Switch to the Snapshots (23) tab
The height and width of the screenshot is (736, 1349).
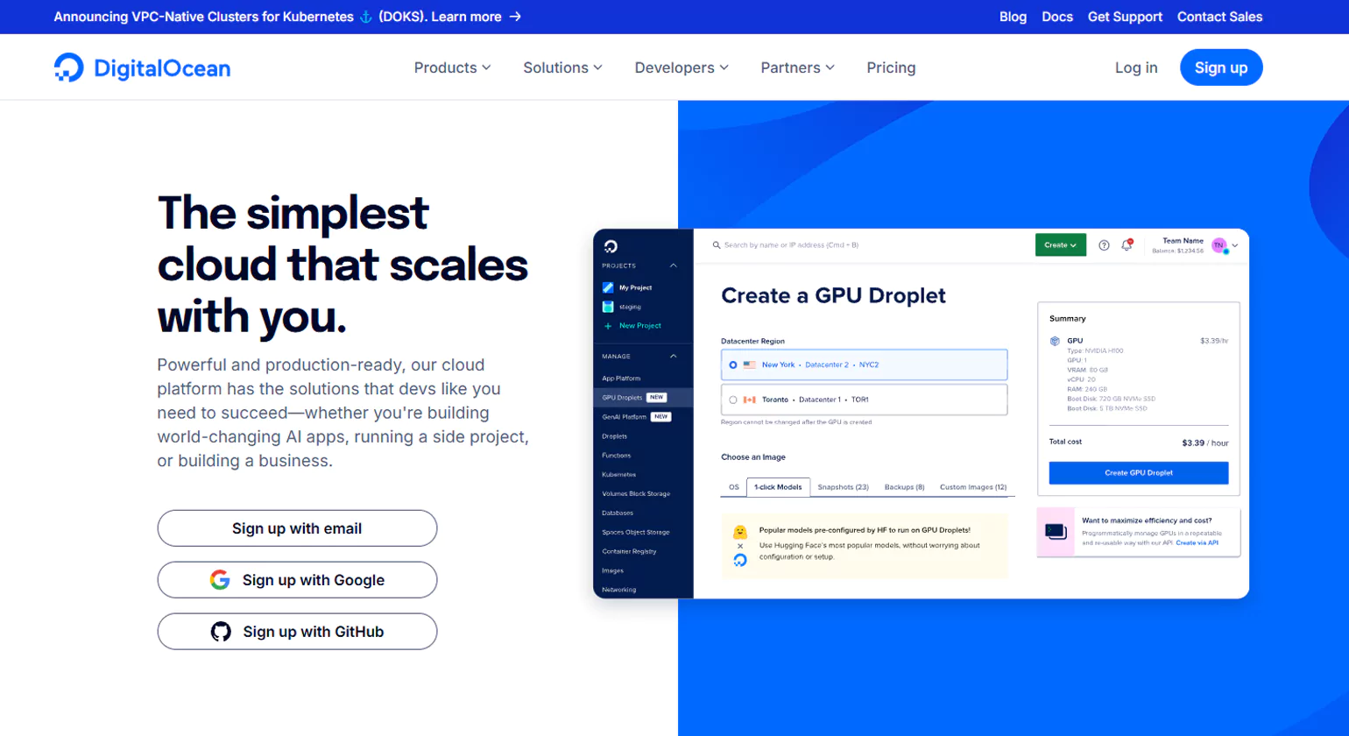(x=844, y=487)
